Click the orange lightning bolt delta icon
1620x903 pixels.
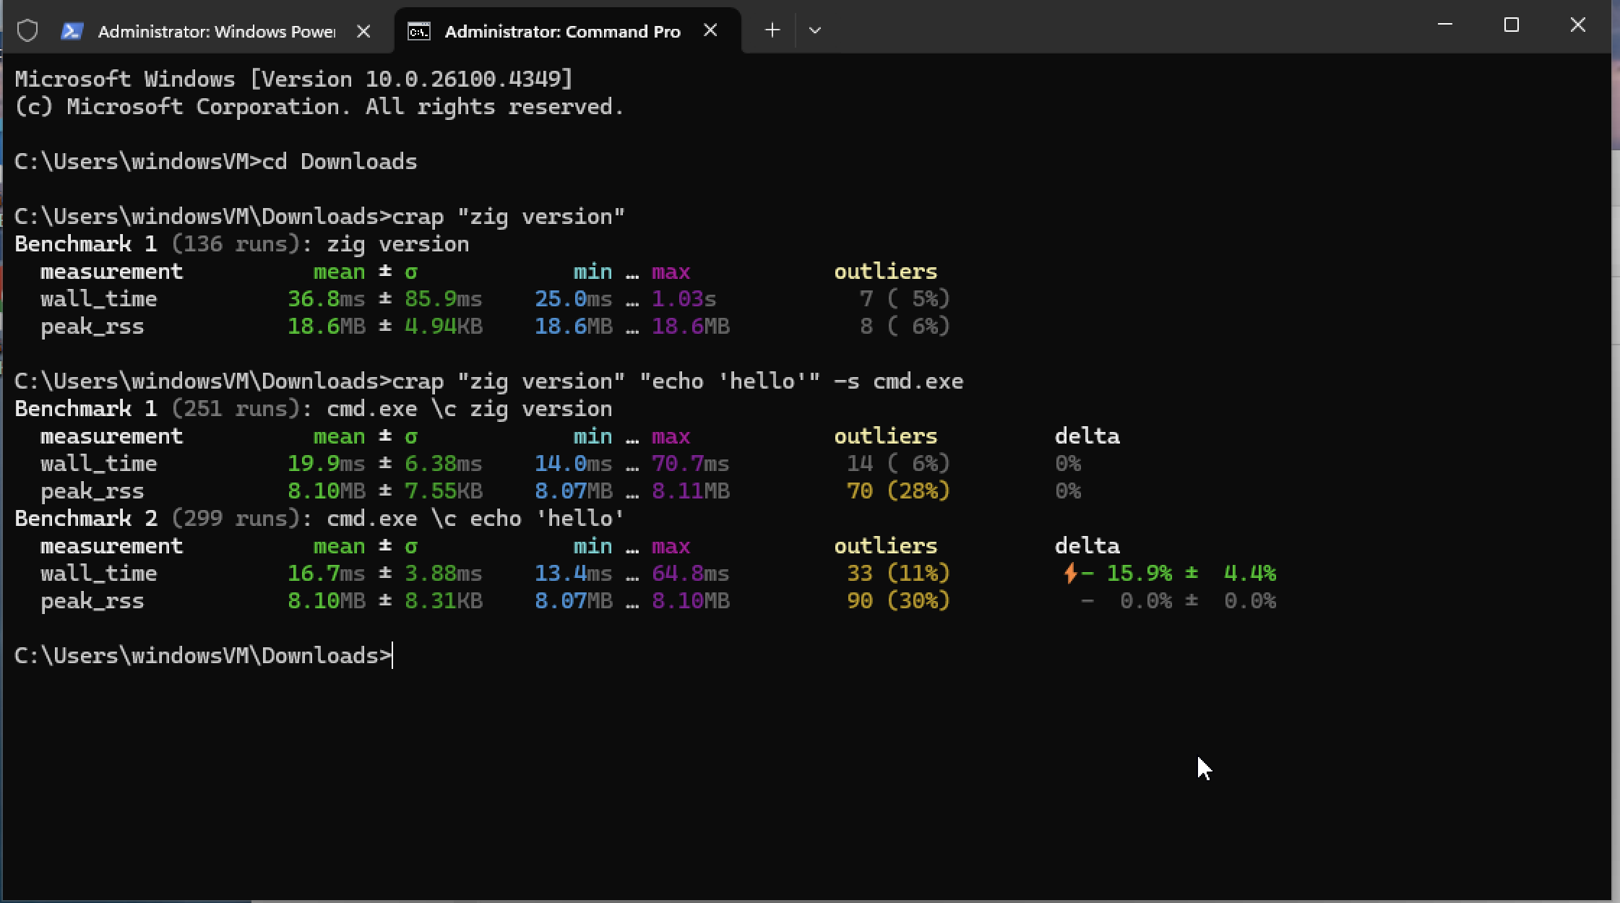(x=1070, y=574)
